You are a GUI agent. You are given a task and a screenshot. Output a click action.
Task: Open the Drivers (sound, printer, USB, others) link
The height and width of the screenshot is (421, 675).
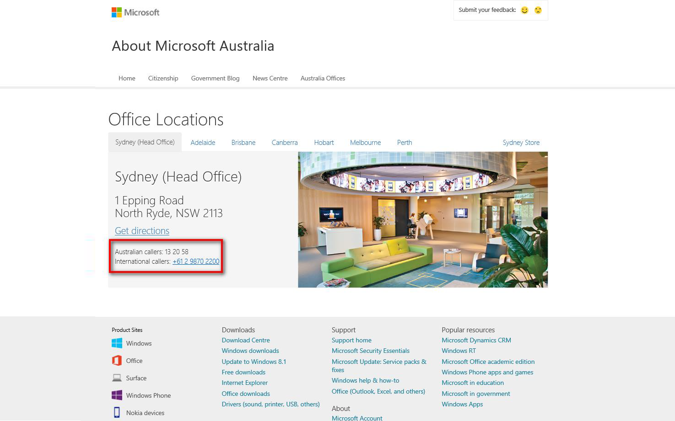(271, 404)
